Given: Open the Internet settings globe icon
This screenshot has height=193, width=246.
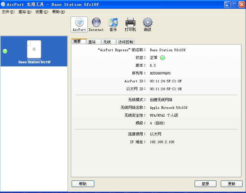Looking at the screenshot, I should (96, 25).
